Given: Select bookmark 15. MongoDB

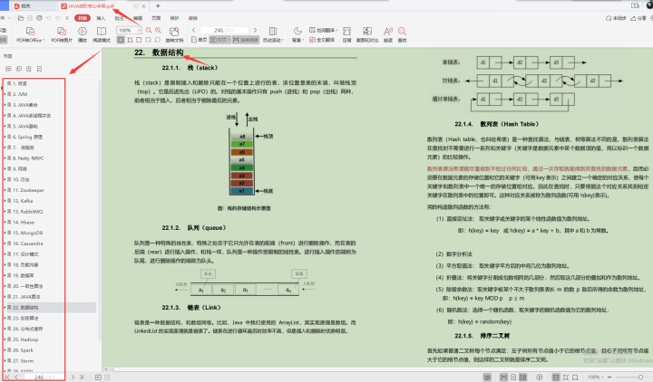Looking at the screenshot, I should click(27, 233).
